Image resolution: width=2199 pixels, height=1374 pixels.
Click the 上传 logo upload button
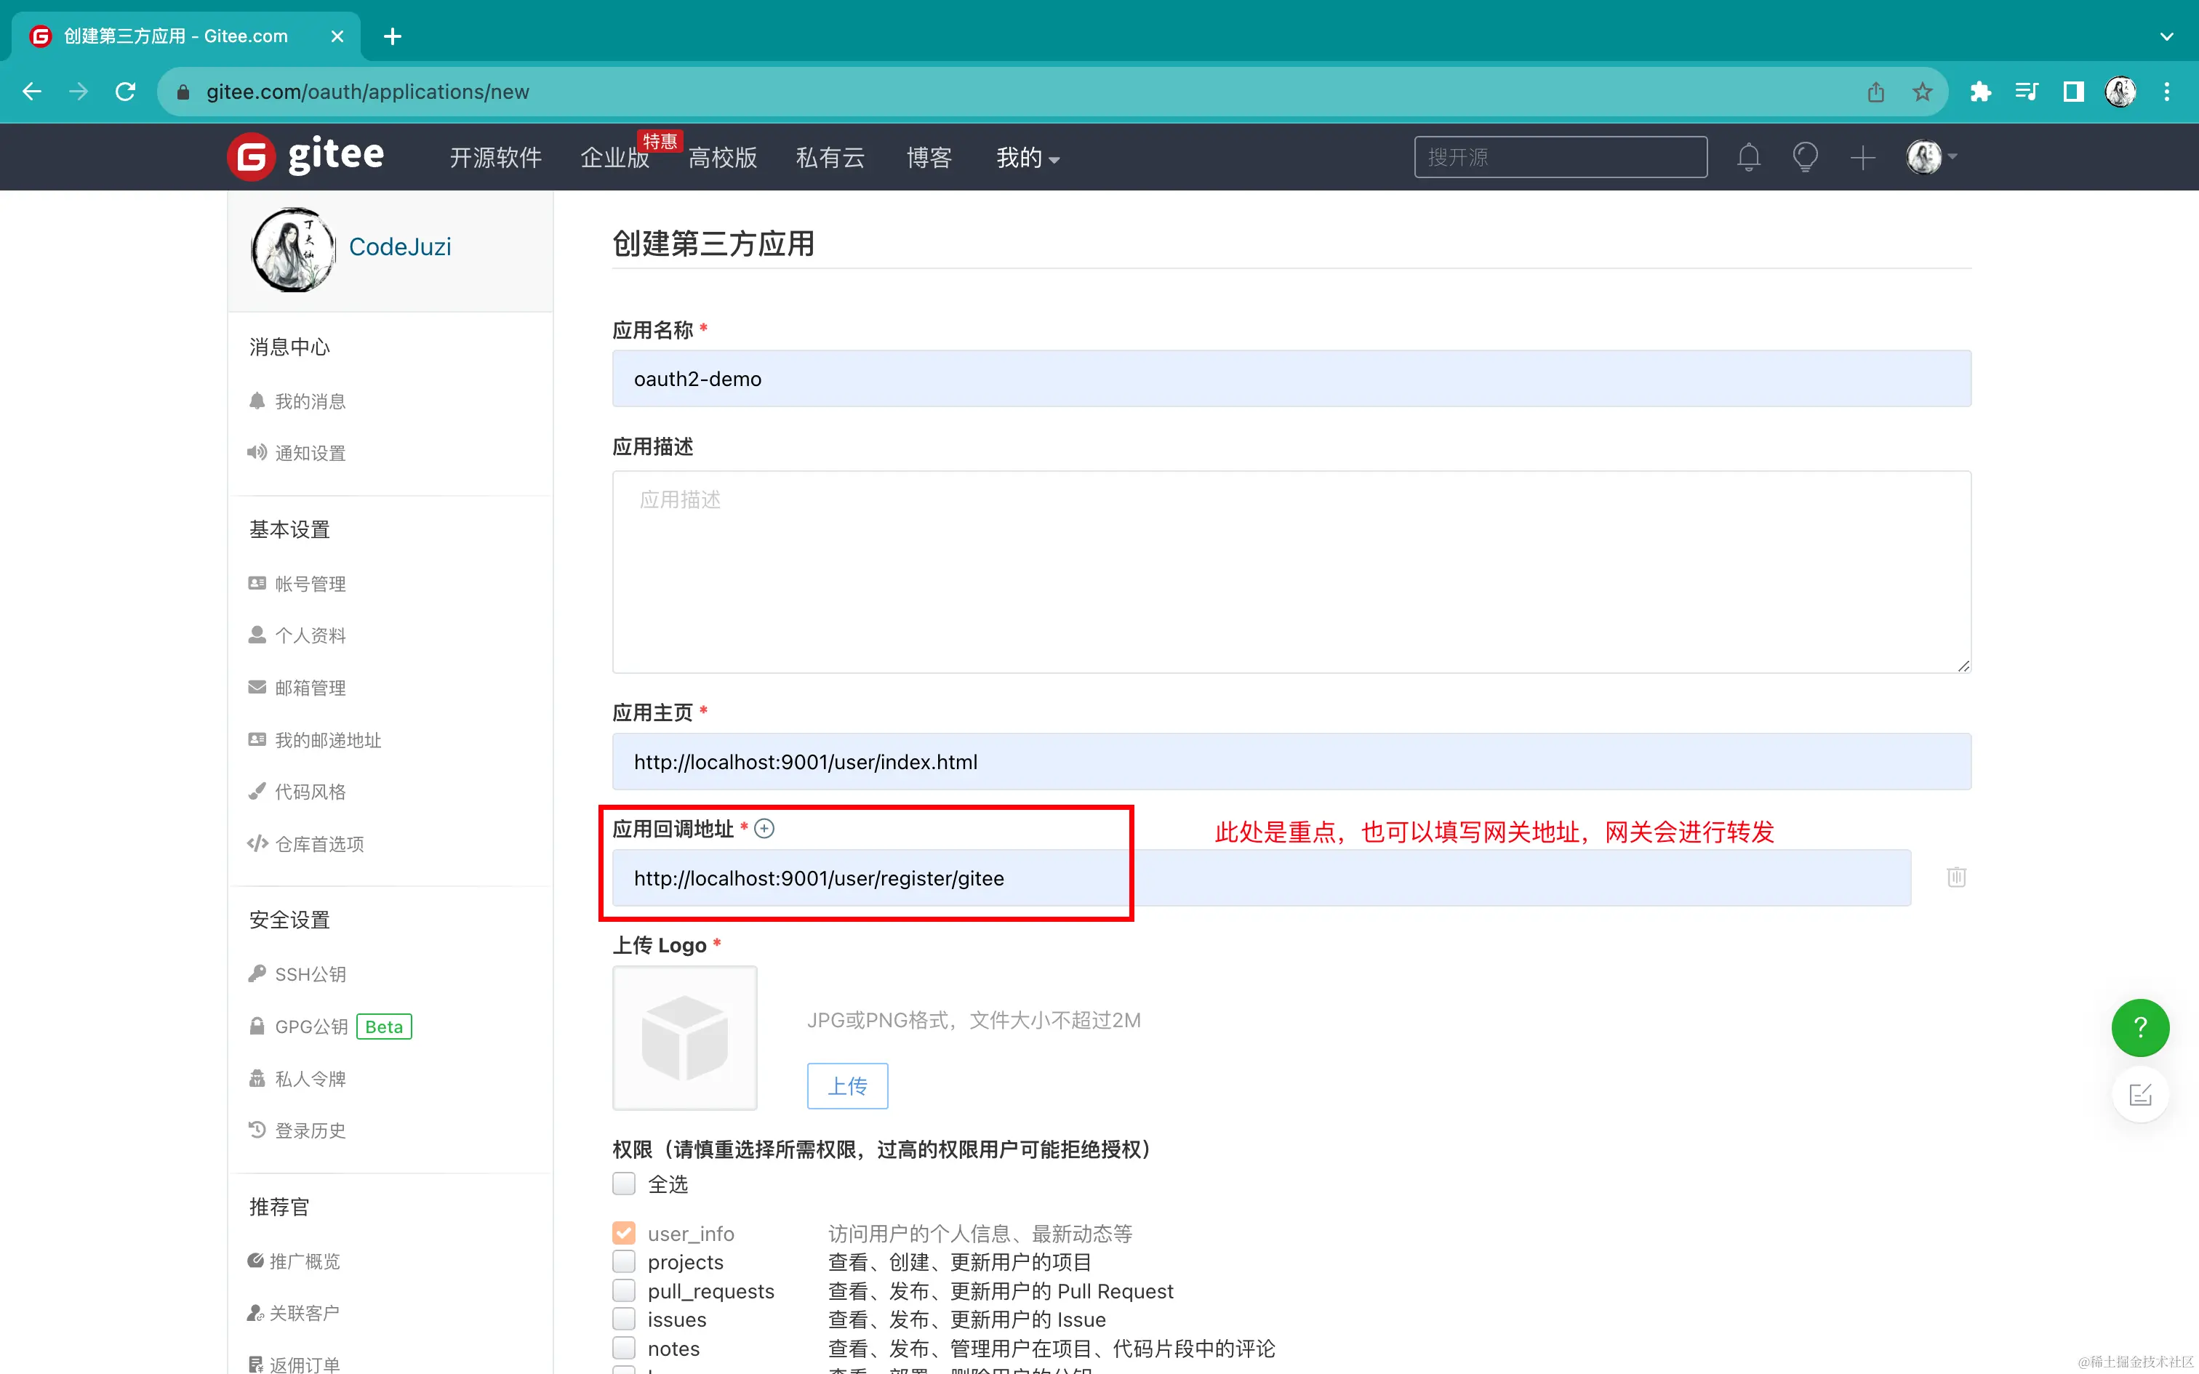tap(847, 1085)
